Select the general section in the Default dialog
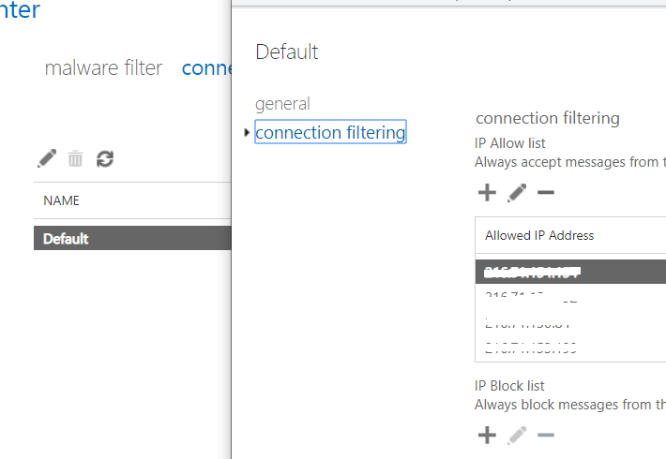 282,104
